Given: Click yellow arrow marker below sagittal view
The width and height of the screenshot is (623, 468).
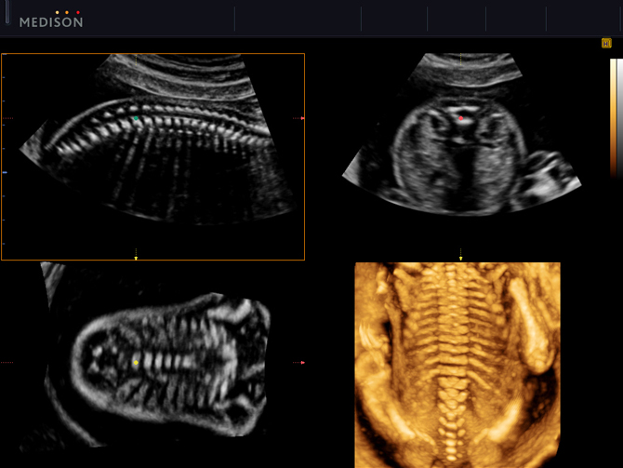Looking at the screenshot, I should [x=136, y=259].
